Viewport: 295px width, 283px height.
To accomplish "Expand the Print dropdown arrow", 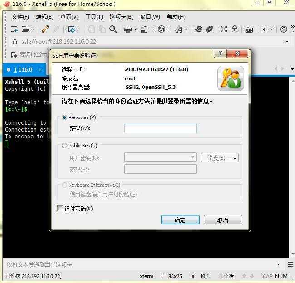I will click(135, 29).
